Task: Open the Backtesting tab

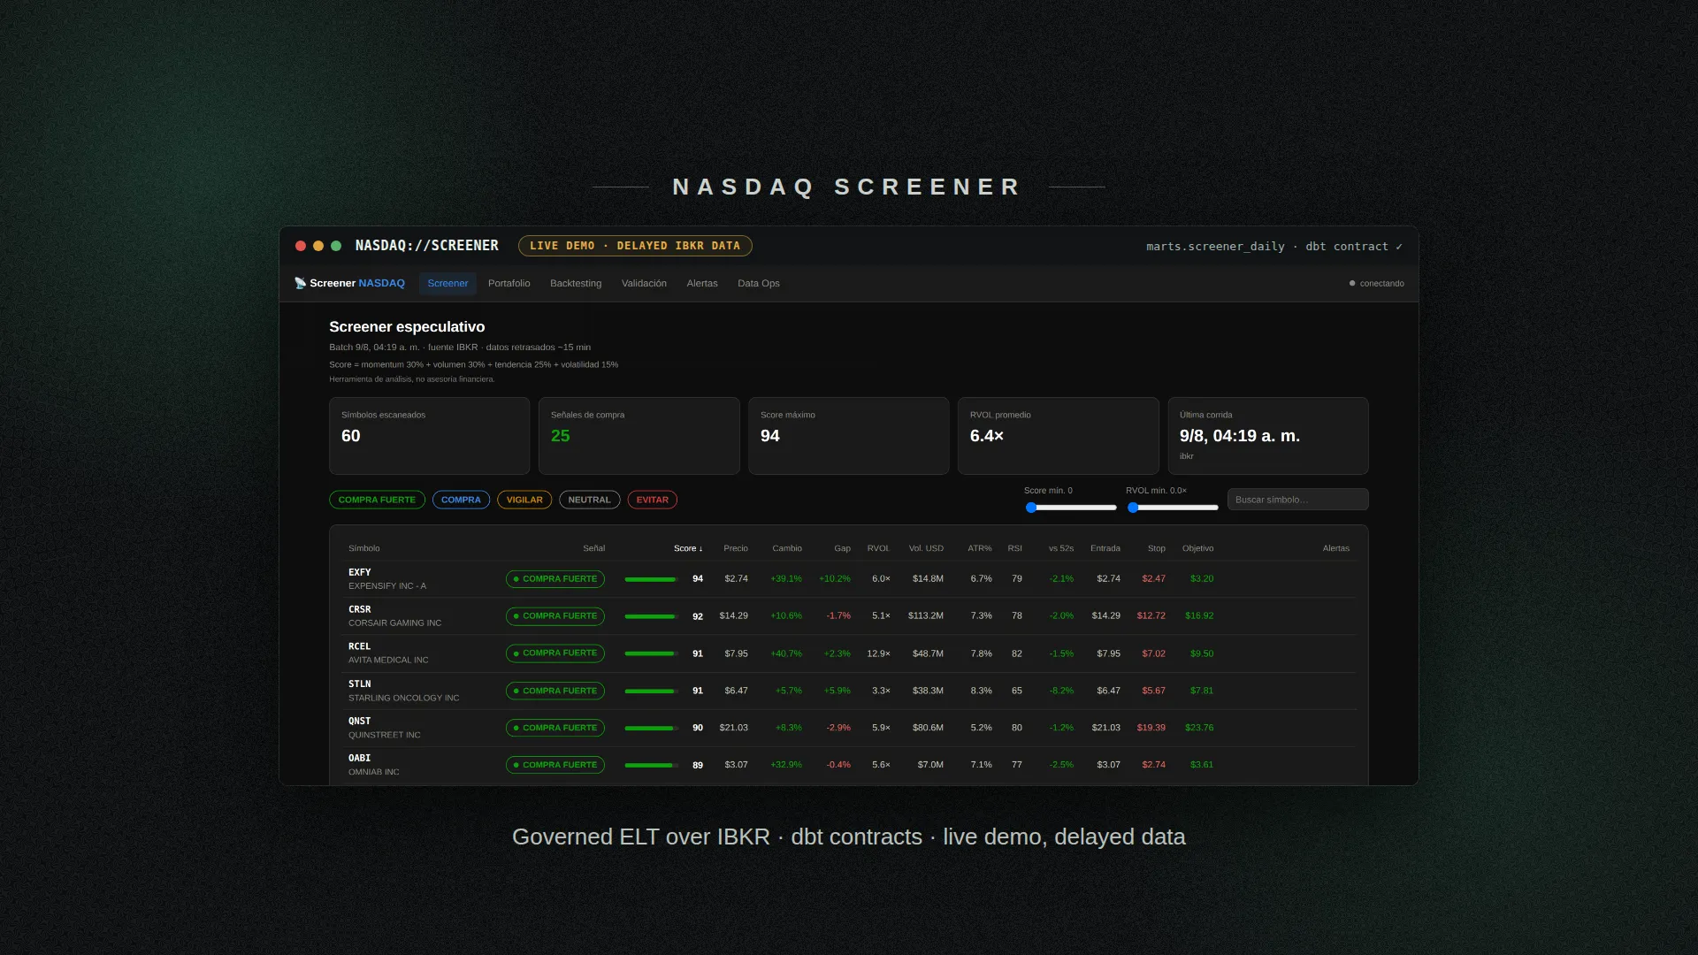Action: point(576,284)
